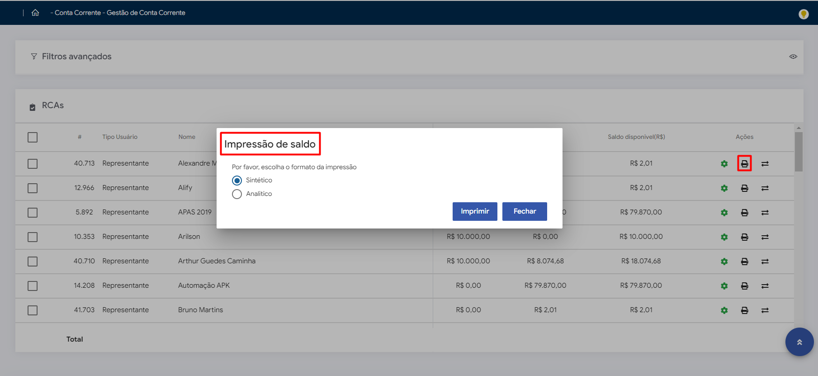Click the lightbulb icon in header
This screenshot has height=376, width=818.
tap(803, 14)
